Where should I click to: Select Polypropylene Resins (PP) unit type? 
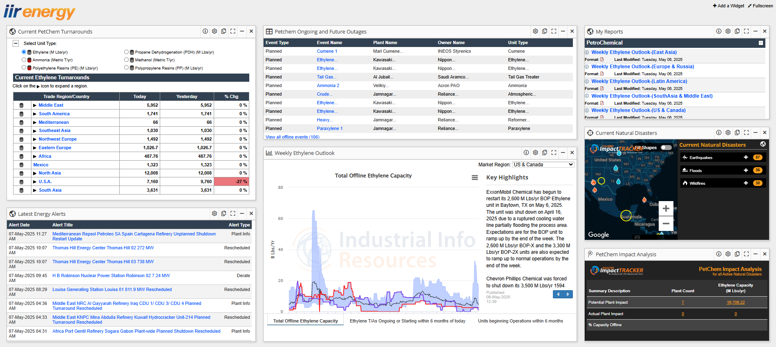[126, 68]
